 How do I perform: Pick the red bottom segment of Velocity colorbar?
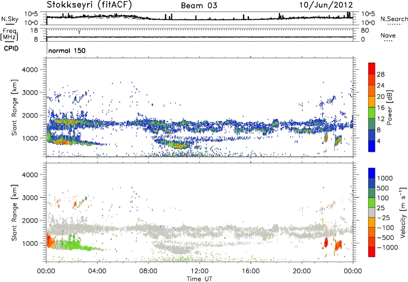372,252
